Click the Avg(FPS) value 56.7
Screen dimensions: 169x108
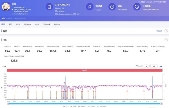click(x=8, y=51)
